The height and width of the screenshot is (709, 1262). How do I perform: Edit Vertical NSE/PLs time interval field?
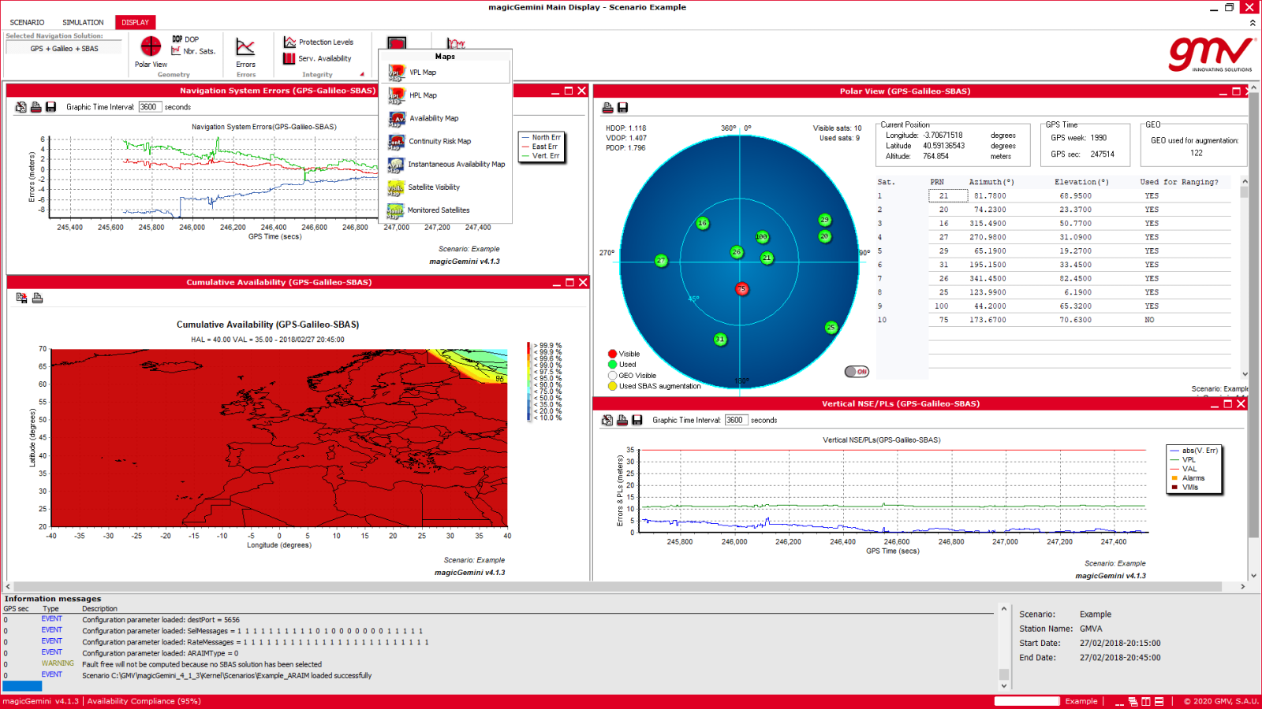[735, 420]
